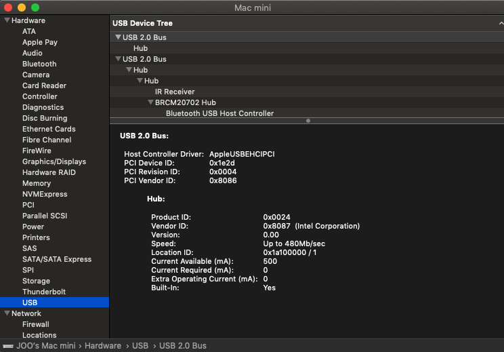The width and height of the screenshot is (504, 352).
Task: Select Storage in the sidebar
Action: [36, 281]
